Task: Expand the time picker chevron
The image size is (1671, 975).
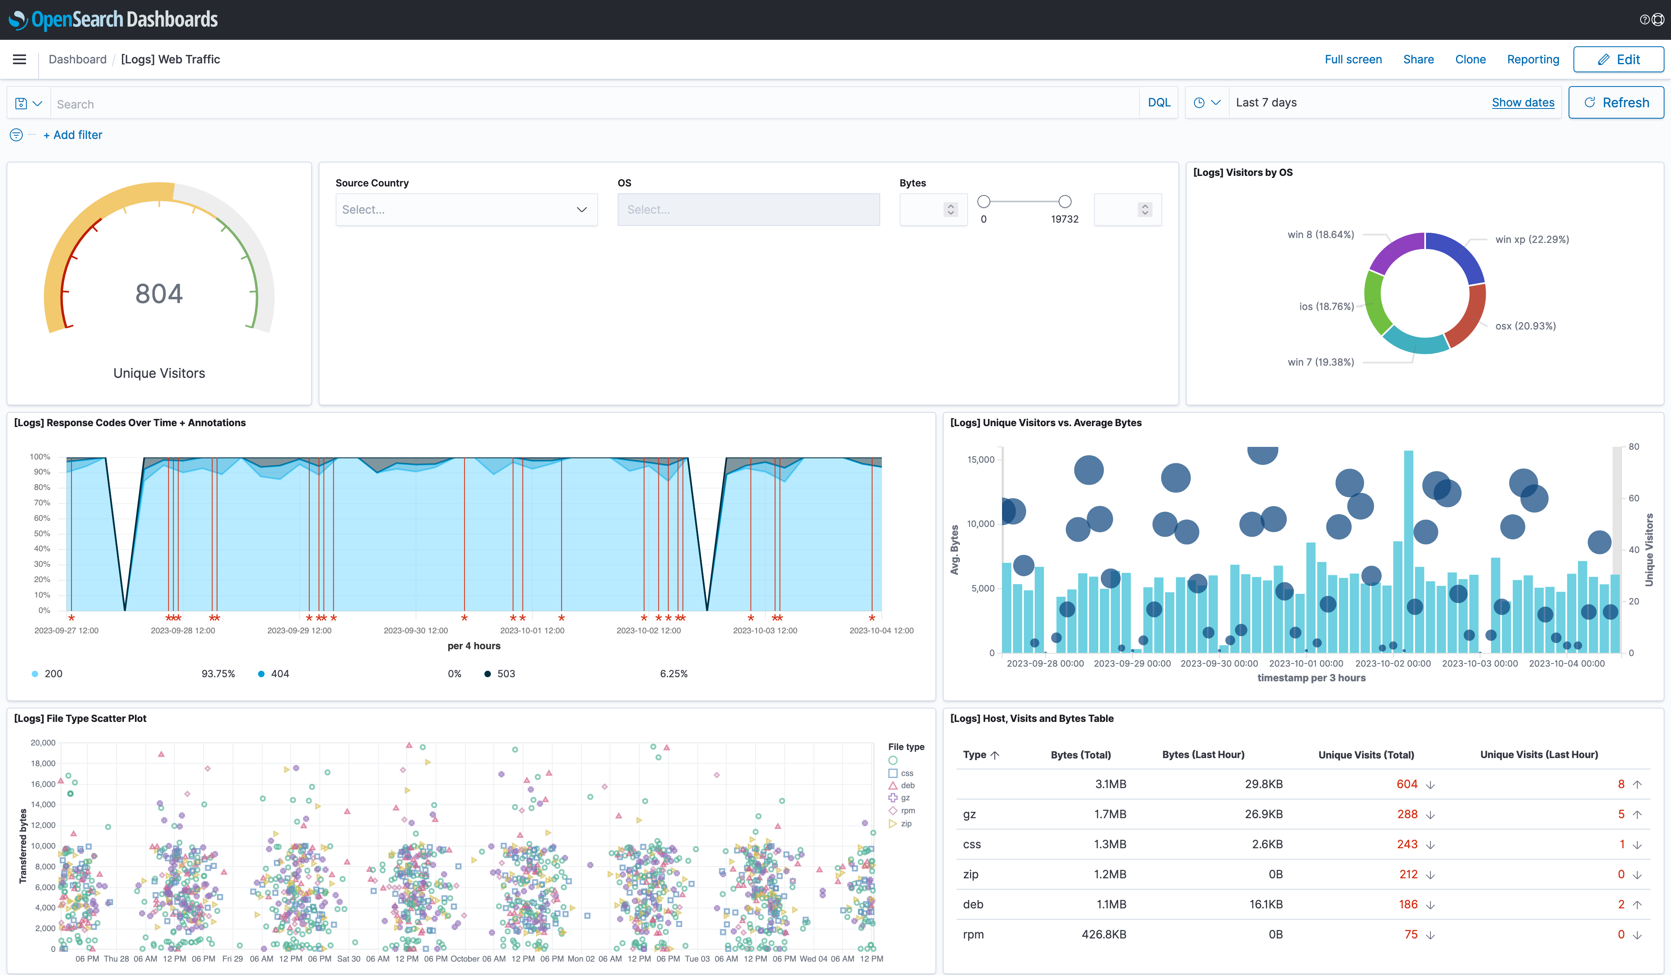Action: 1216,102
